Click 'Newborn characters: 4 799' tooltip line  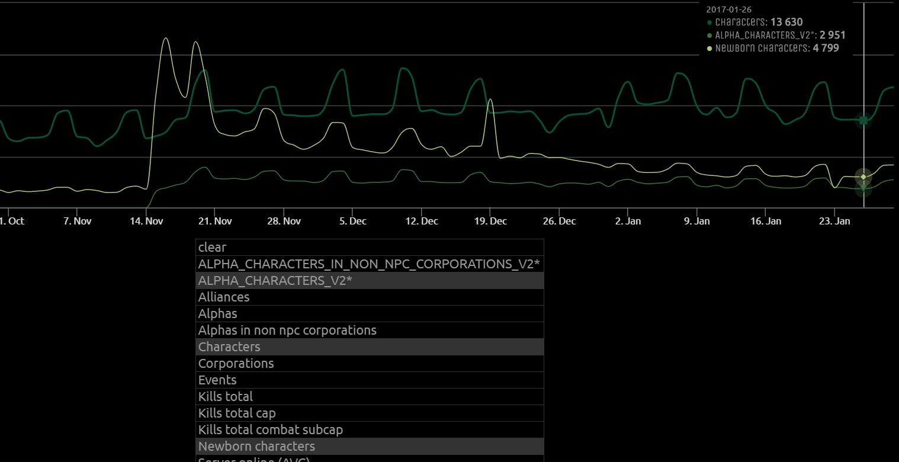click(773, 49)
